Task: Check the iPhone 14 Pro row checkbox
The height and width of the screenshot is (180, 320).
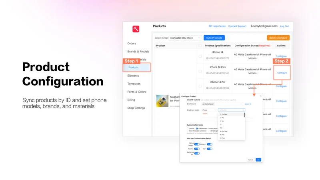Action: [200, 86]
